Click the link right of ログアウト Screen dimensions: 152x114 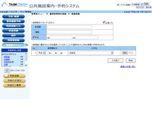tap(148, 7)
